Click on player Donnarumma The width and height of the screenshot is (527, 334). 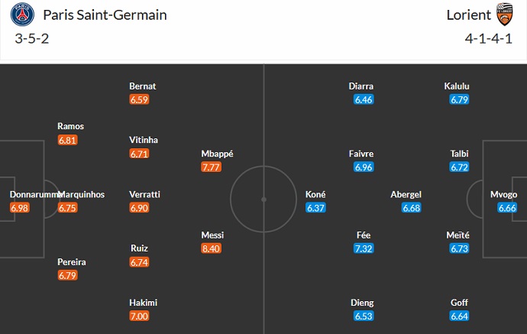(x=31, y=194)
